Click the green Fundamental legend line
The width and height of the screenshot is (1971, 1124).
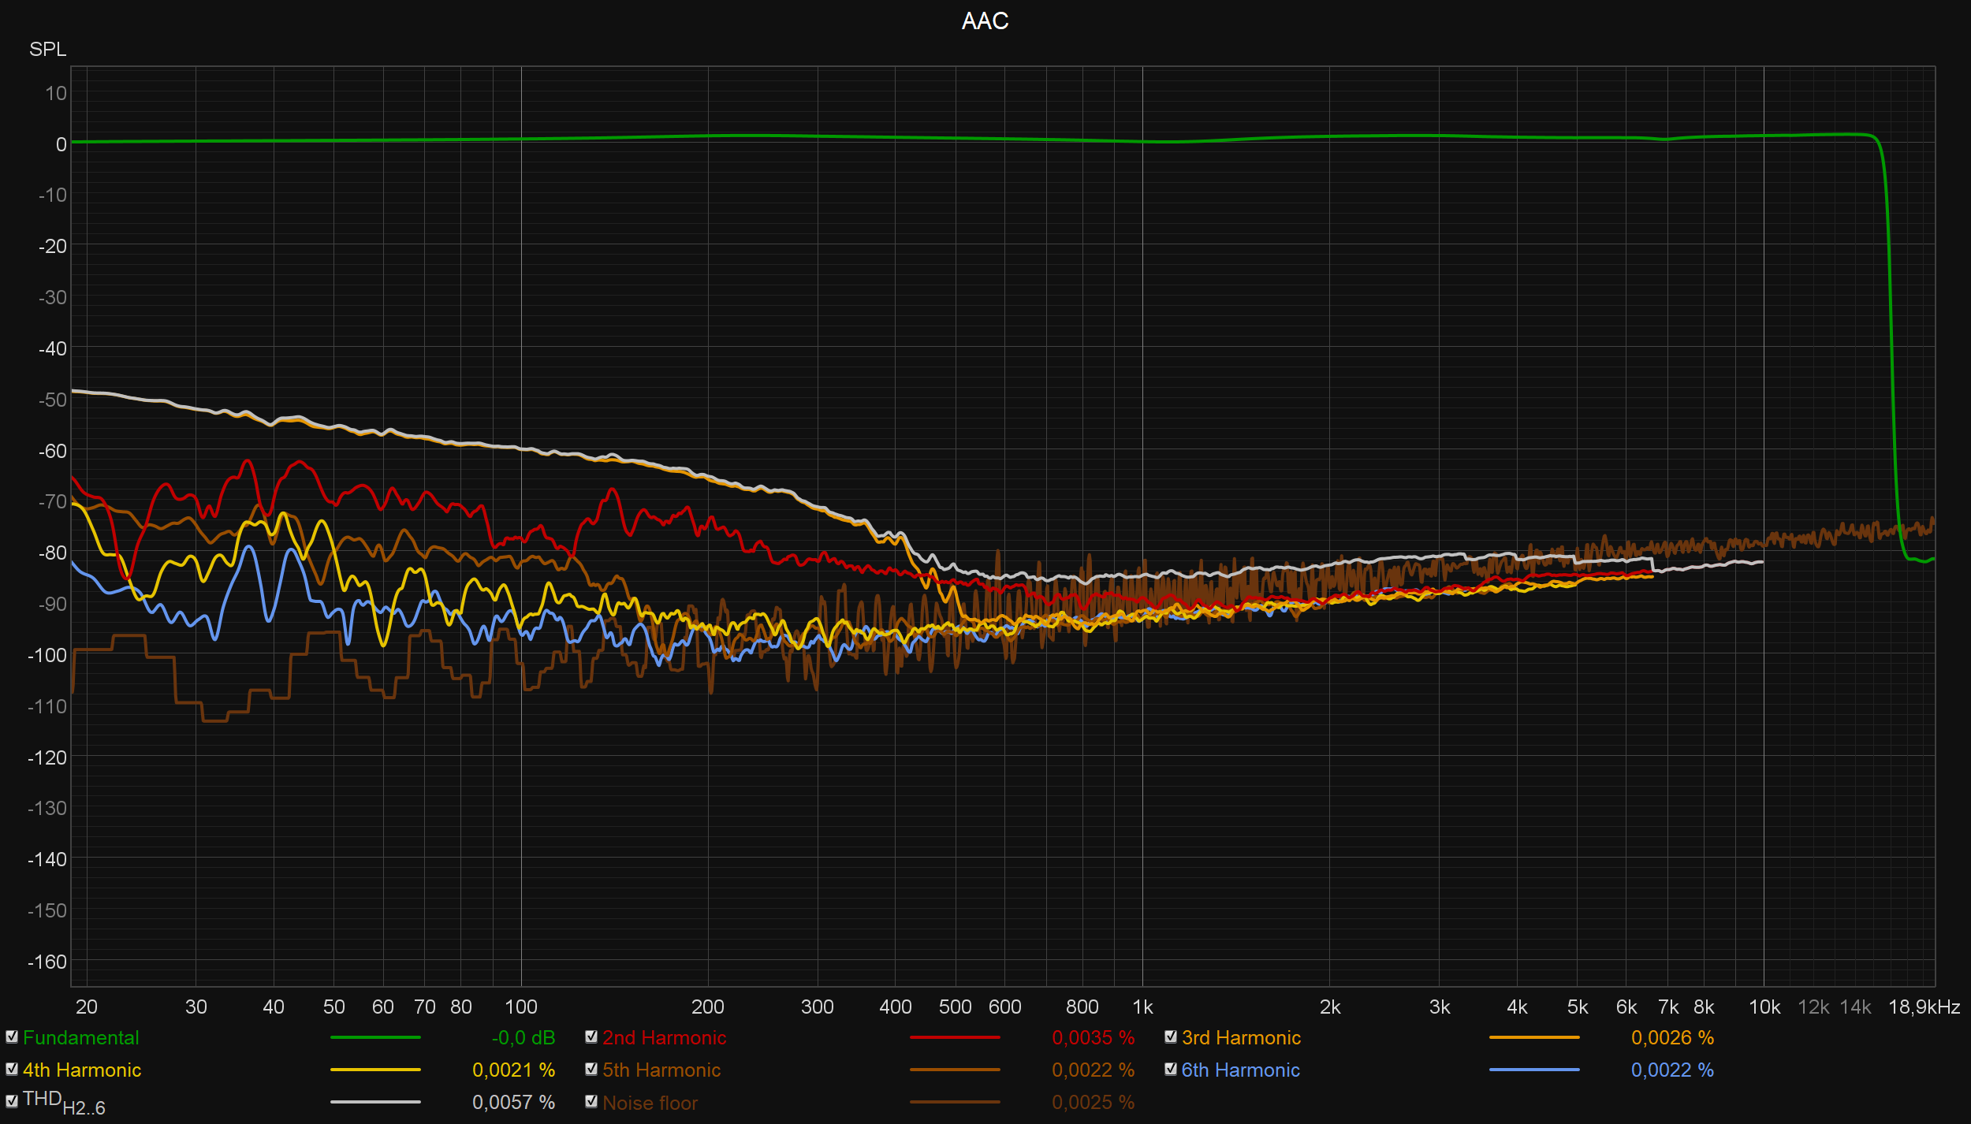pyautogui.click(x=375, y=1038)
